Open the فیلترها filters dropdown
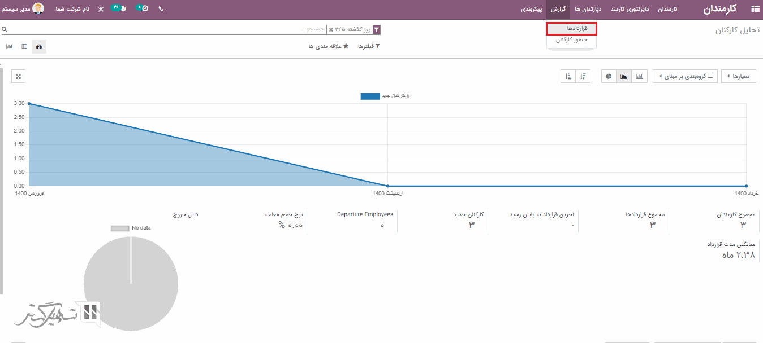This screenshot has height=343, width=763. 369,46
